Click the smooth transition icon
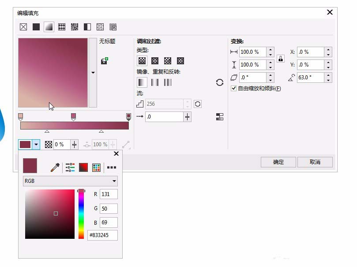The height and width of the screenshot is (267, 357). pos(220,117)
